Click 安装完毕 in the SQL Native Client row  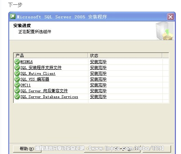click(98, 73)
